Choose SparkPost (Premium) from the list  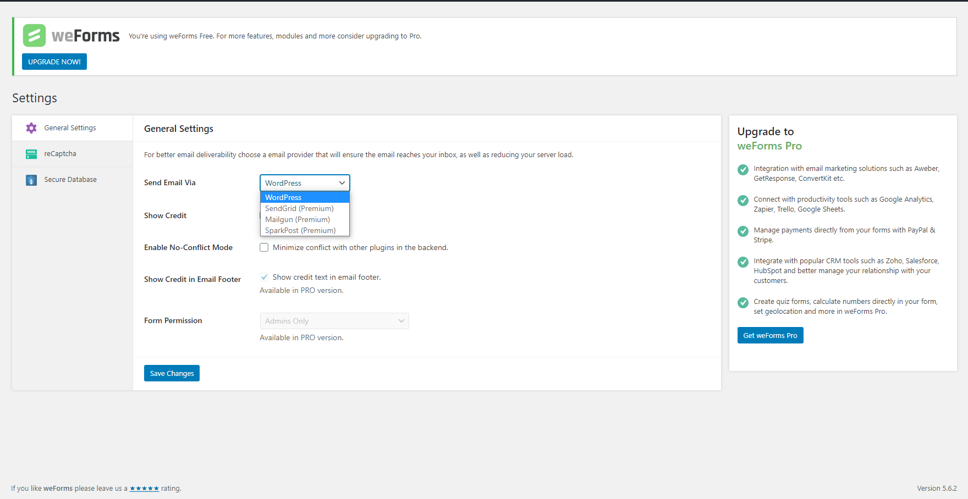[305, 230]
